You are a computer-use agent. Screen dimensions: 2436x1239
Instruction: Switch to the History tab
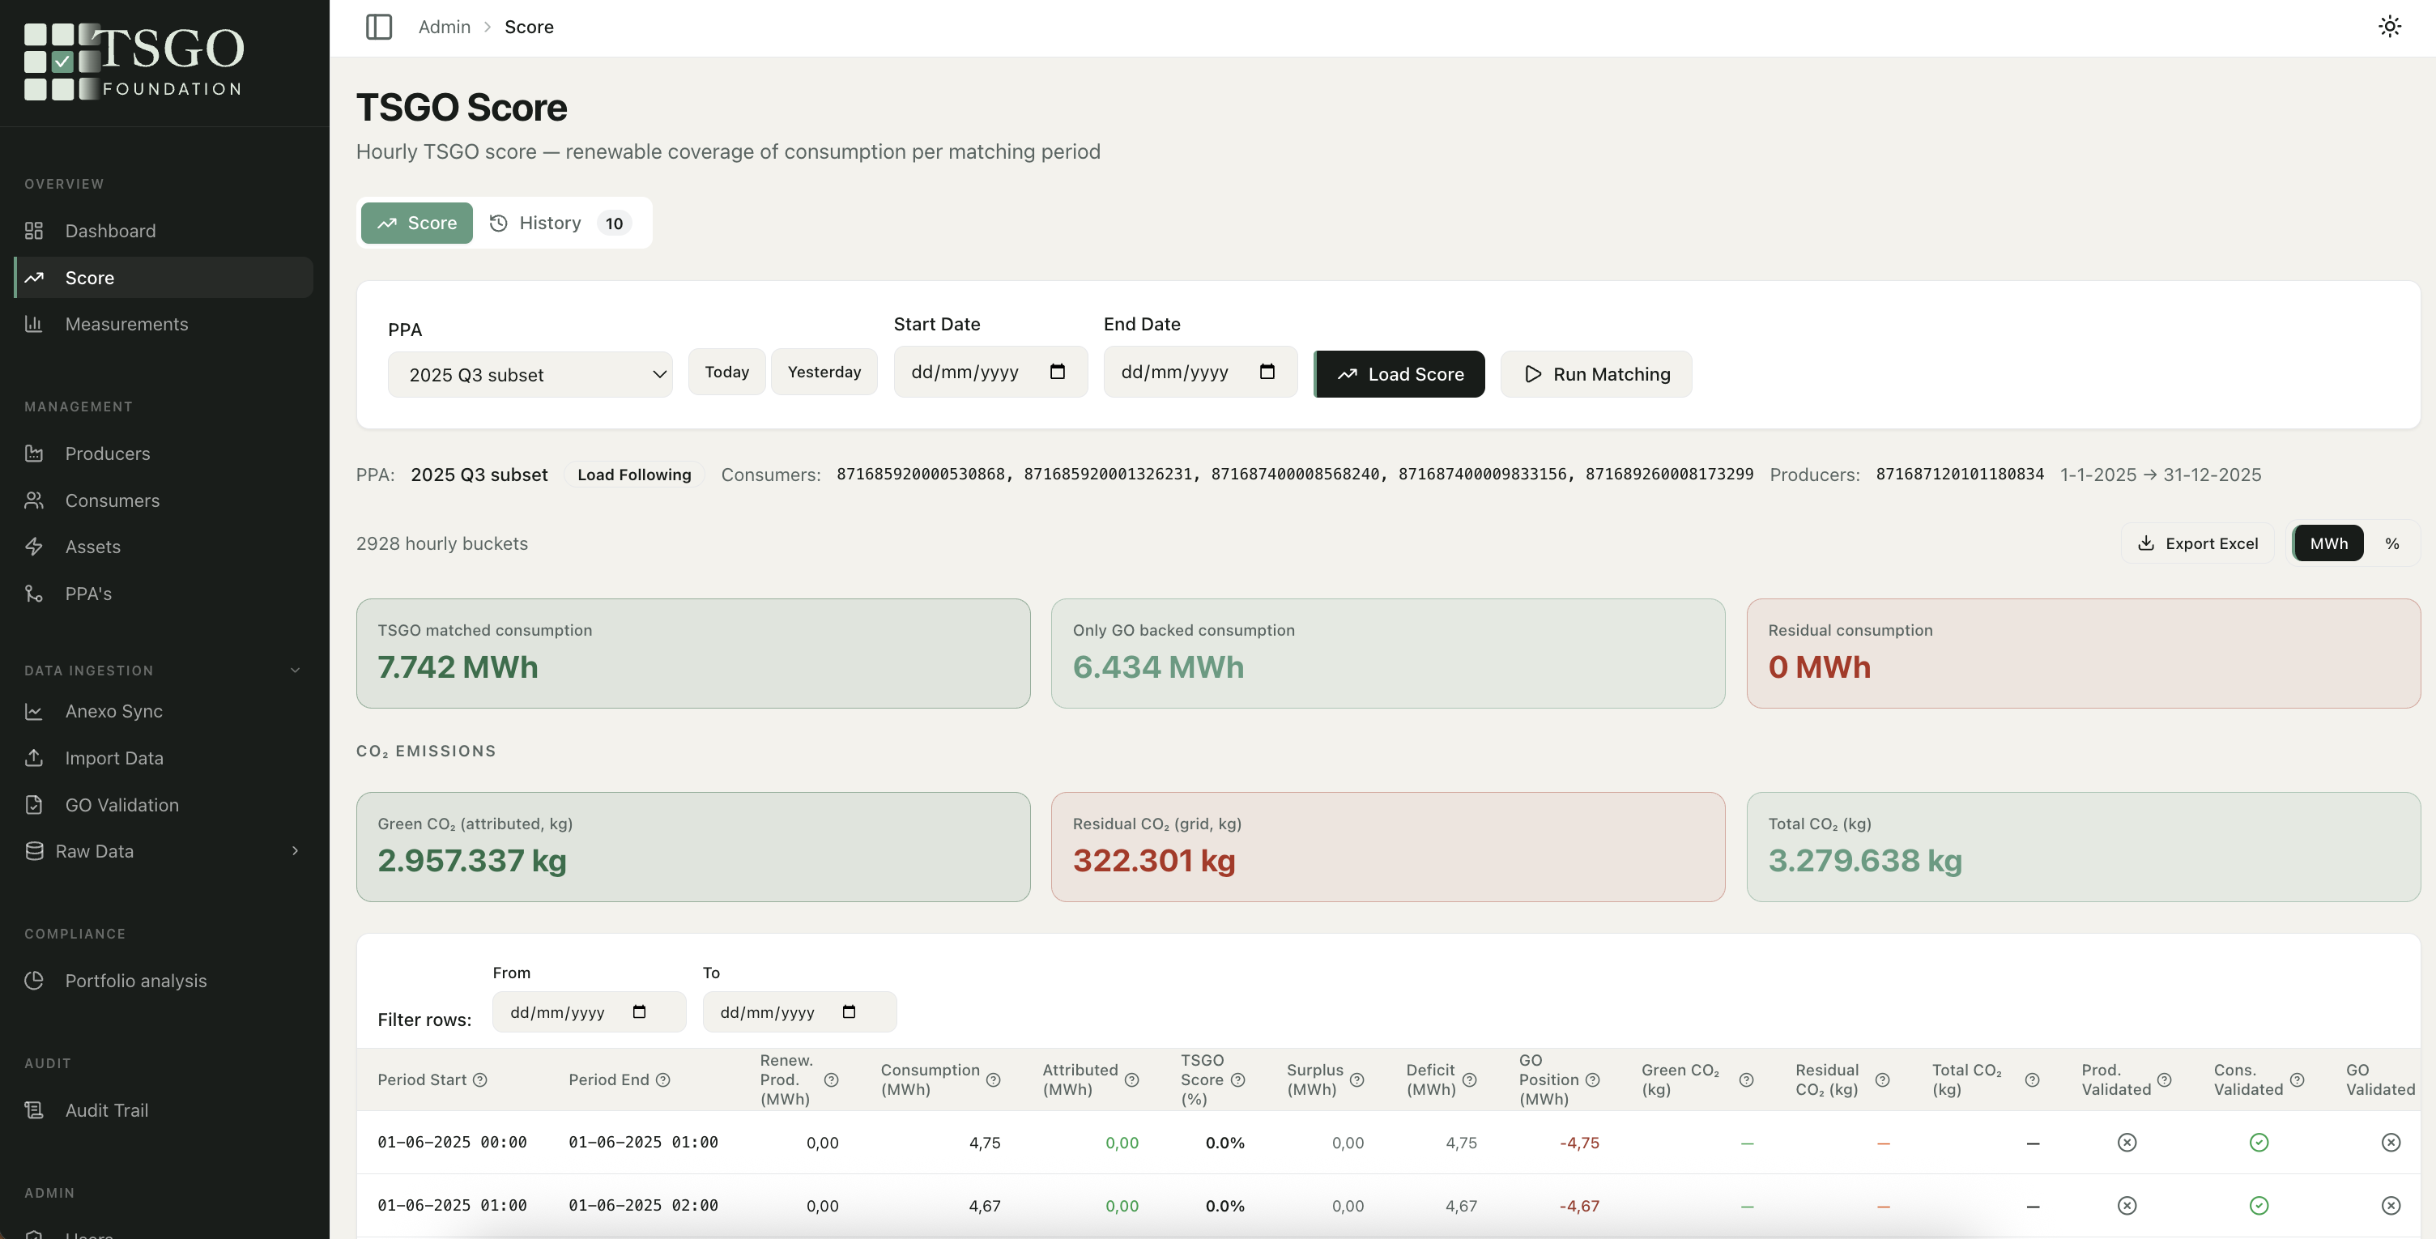560,224
